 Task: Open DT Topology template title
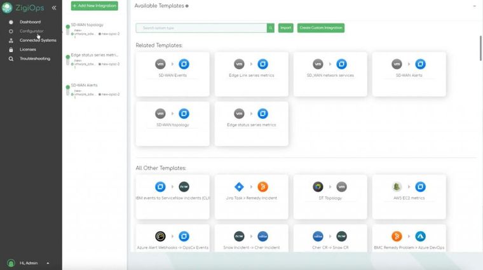click(x=330, y=198)
